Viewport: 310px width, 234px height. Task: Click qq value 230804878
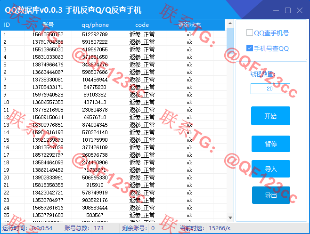tap(95, 110)
